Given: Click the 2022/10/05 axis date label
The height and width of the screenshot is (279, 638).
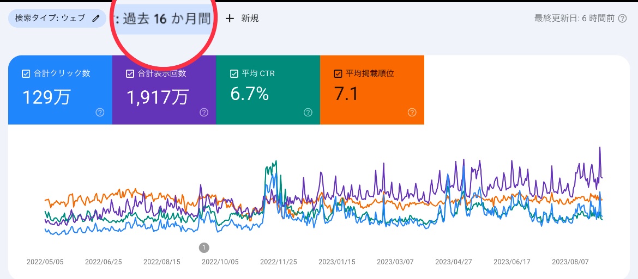Looking at the screenshot, I should point(220,262).
